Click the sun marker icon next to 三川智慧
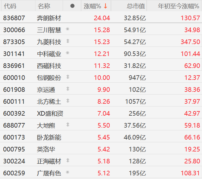Viewport: 202px width, 179px height. point(68,29)
